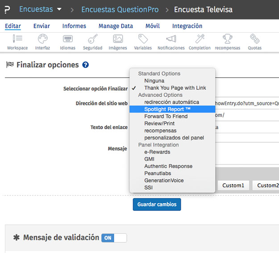Click the Custom2 button
The image size is (279, 253).
pos(266,186)
